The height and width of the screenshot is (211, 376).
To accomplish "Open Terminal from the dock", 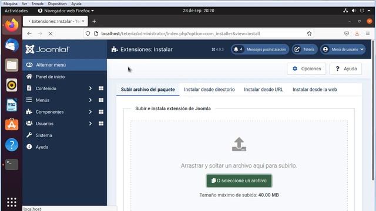I will tap(12, 165).
